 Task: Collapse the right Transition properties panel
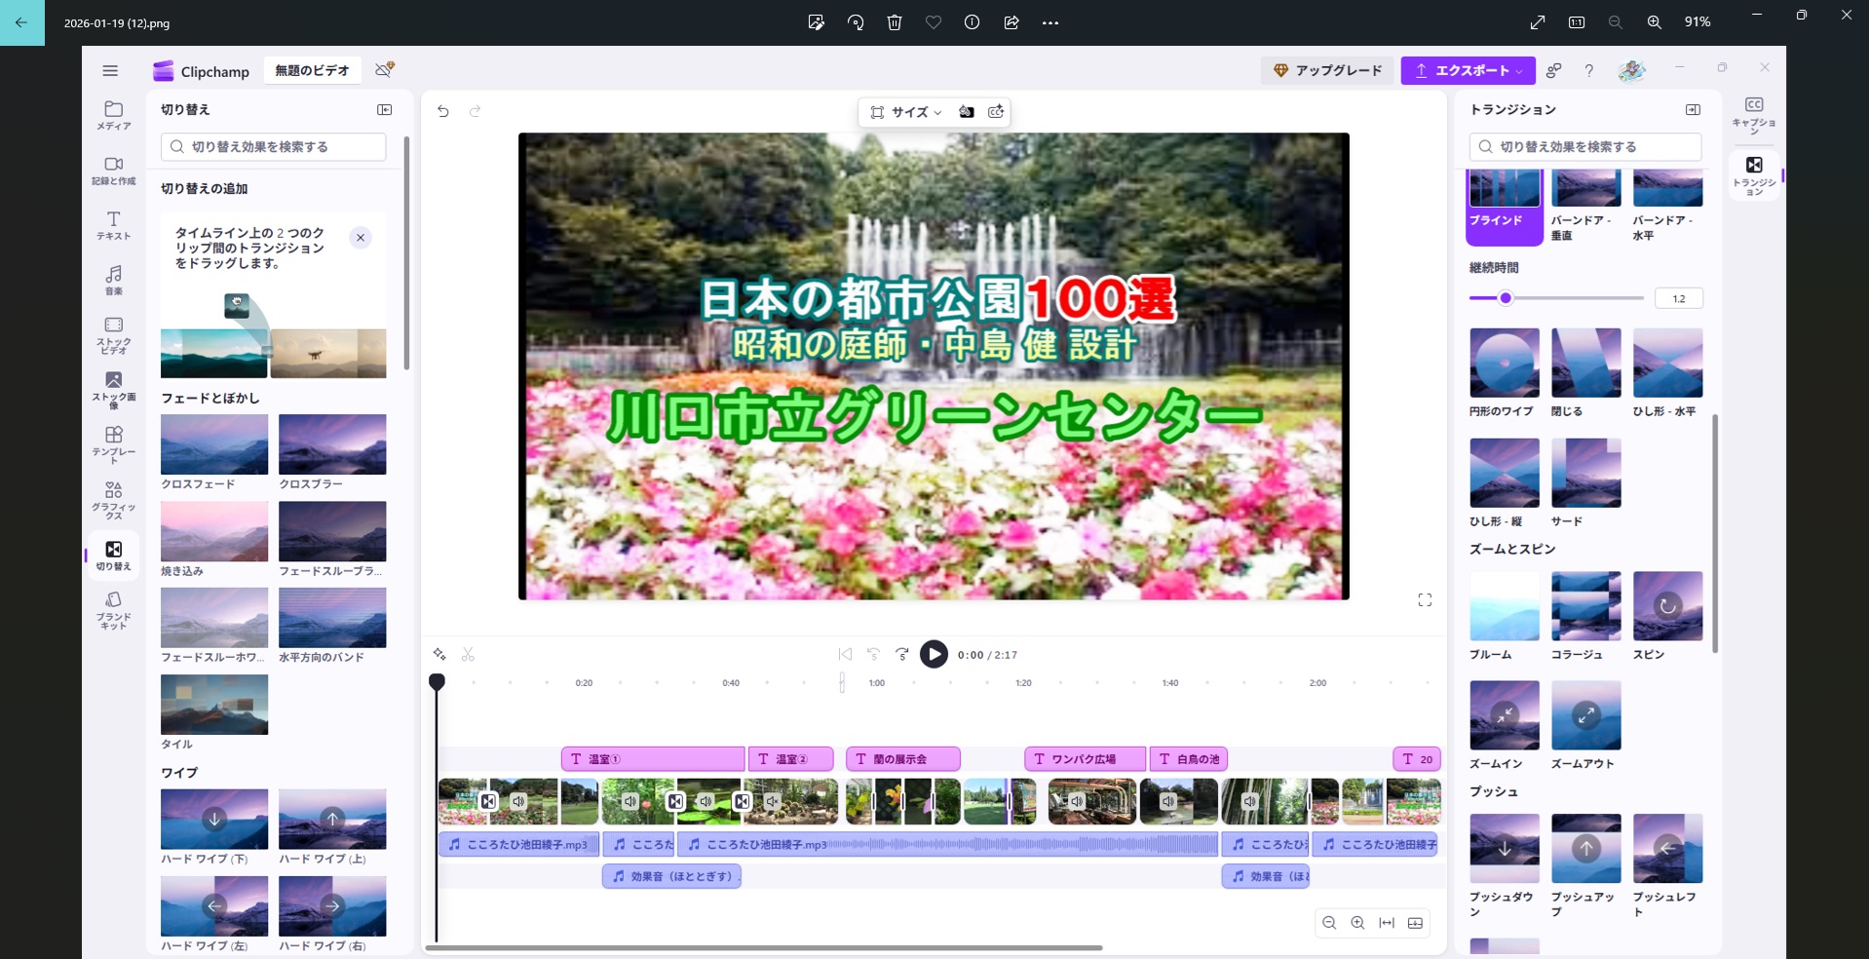[1693, 110]
